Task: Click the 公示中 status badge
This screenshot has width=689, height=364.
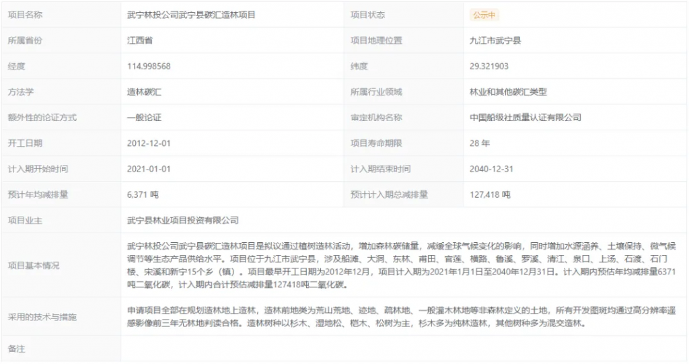Action: tap(484, 15)
